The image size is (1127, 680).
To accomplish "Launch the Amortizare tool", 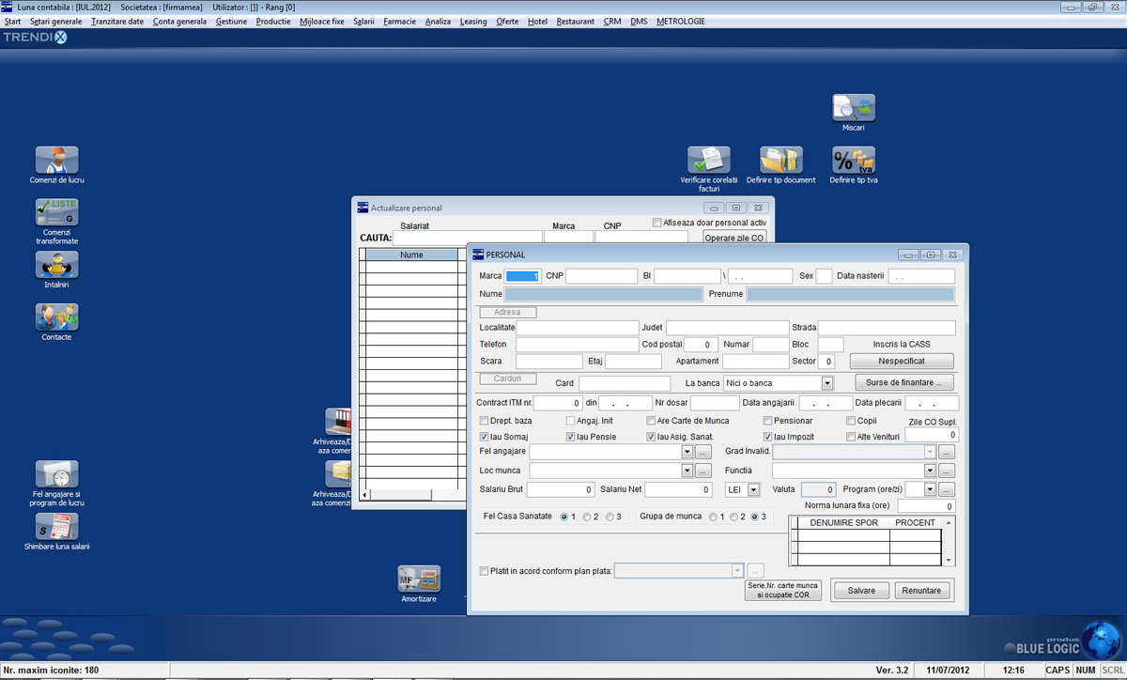I will [x=418, y=576].
